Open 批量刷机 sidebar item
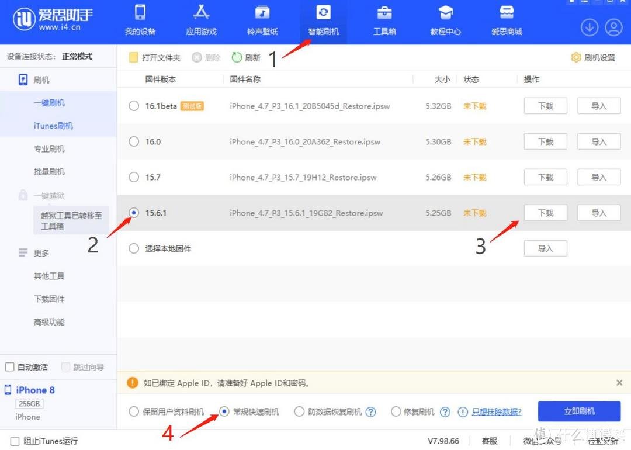 click(49, 171)
